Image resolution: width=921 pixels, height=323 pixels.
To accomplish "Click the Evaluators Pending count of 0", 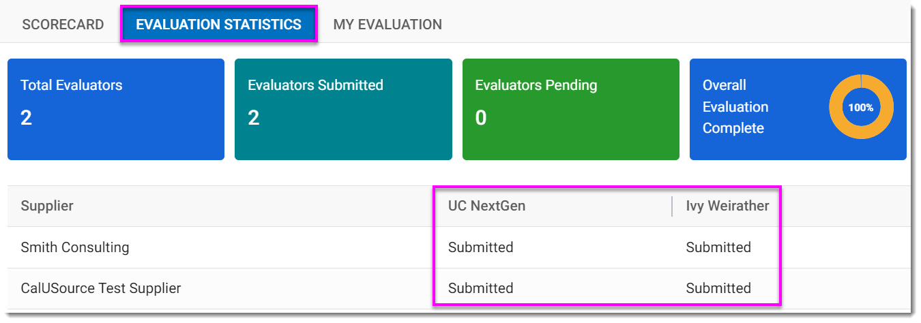I will pyautogui.click(x=481, y=118).
